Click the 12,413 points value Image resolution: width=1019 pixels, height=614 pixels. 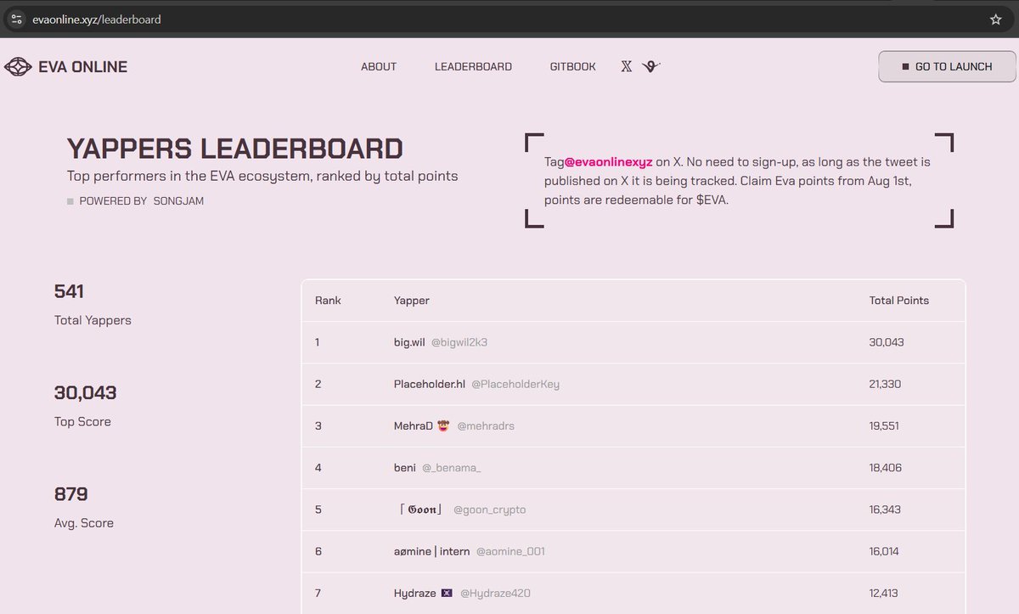[884, 593]
